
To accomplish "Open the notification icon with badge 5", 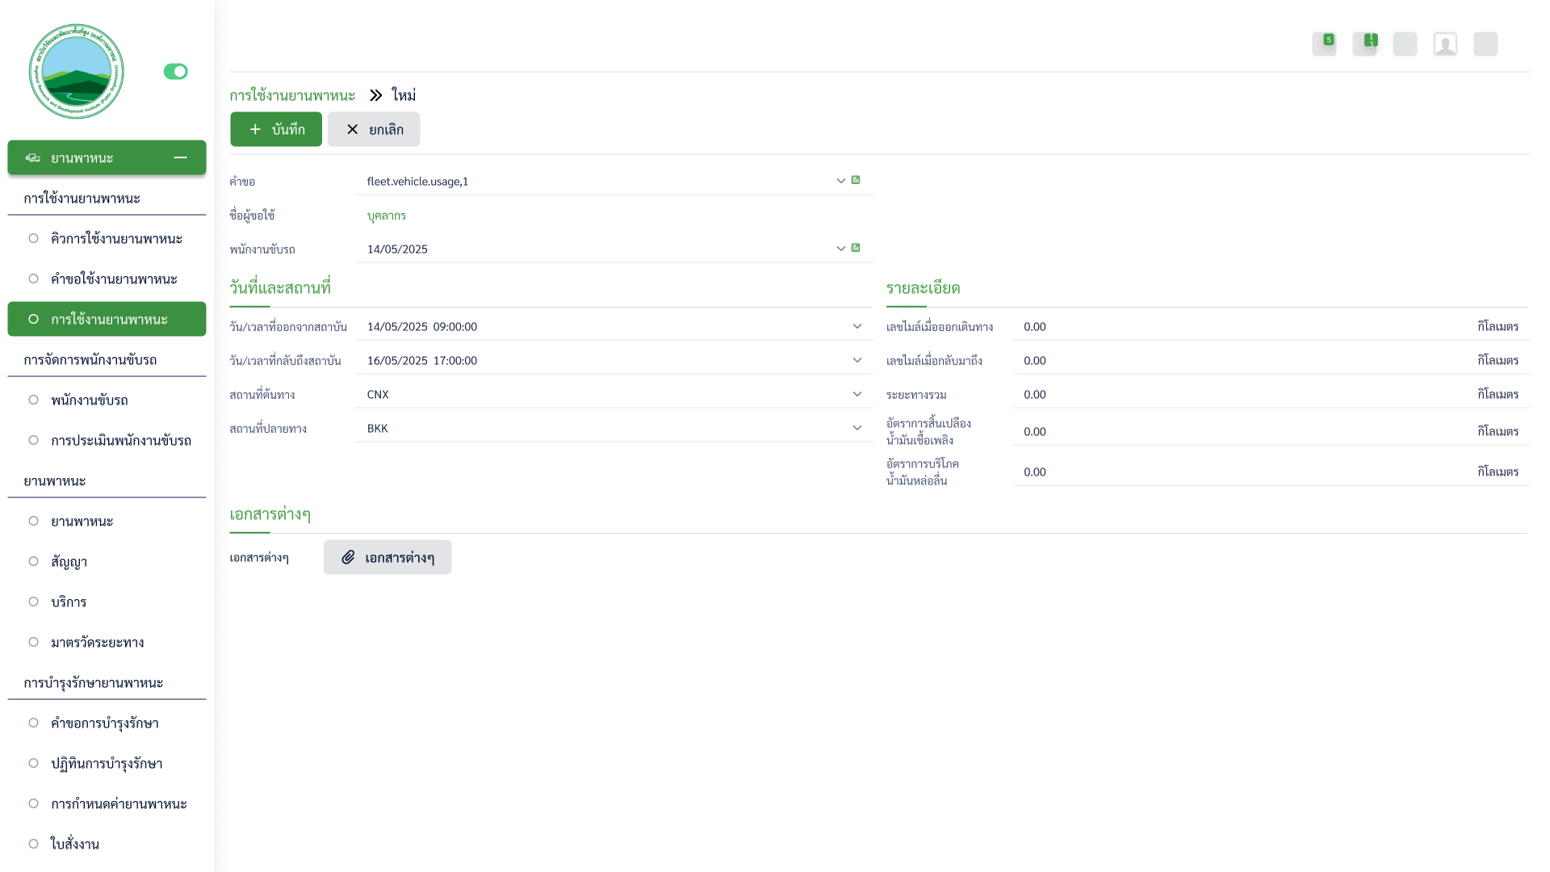I will [1324, 44].
